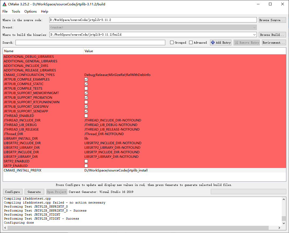Click the LIBSRTP_INCLUDE_DIR-NOTFOUND value

tap(112, 152)
